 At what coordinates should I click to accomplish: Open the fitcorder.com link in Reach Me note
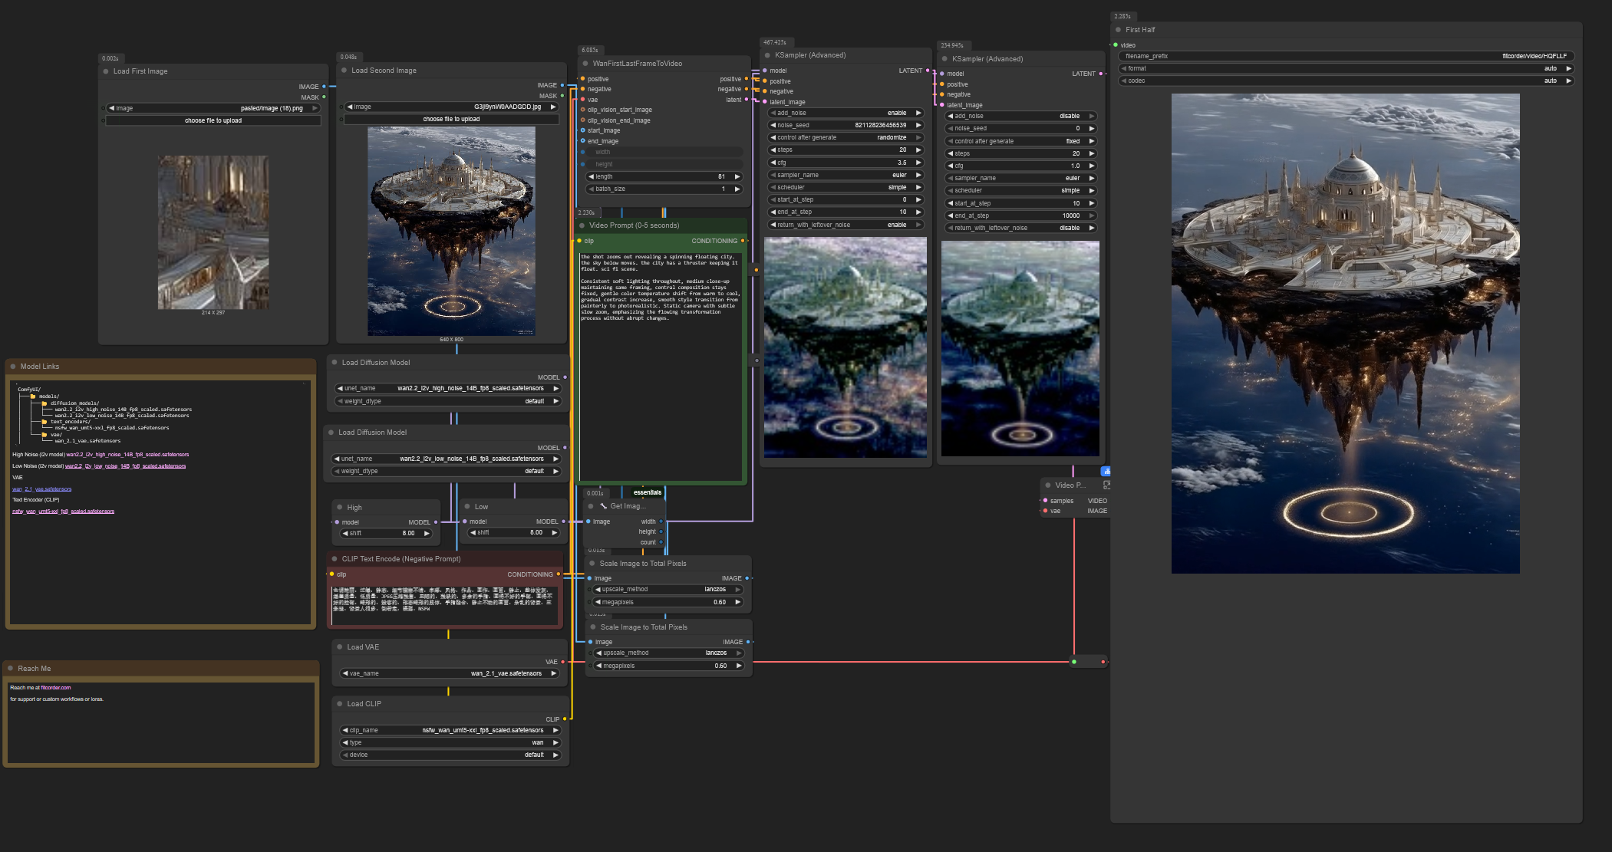[x=56, y=688]
